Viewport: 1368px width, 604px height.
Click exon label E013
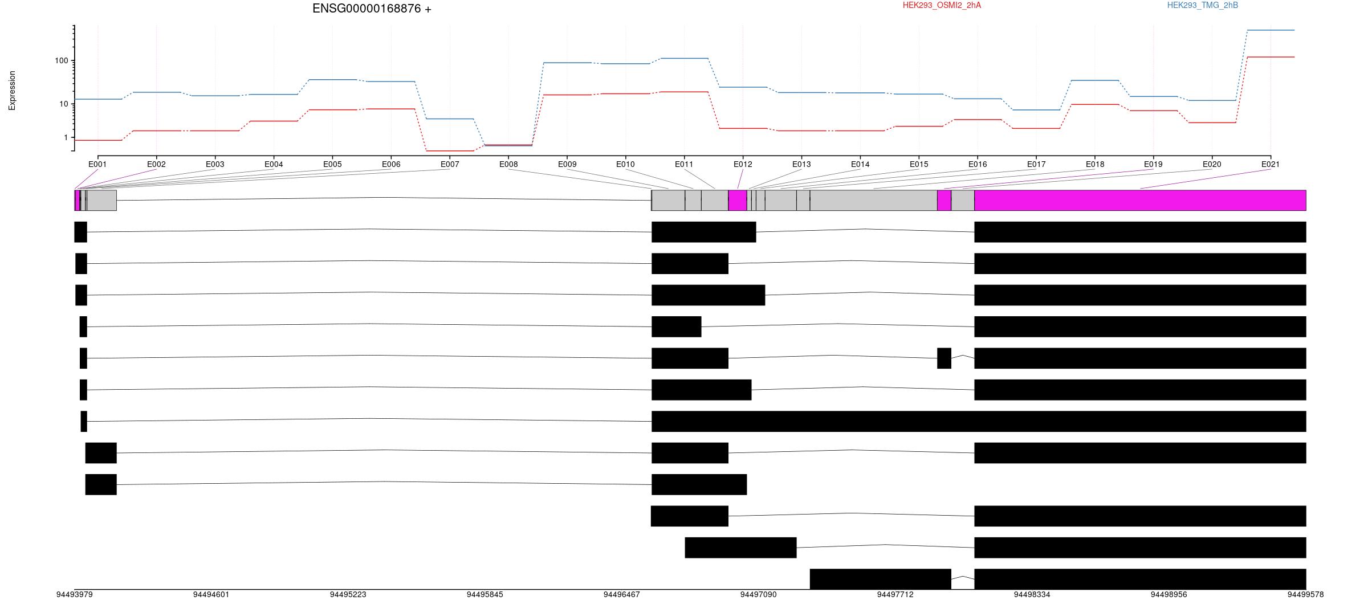point(801,164)
